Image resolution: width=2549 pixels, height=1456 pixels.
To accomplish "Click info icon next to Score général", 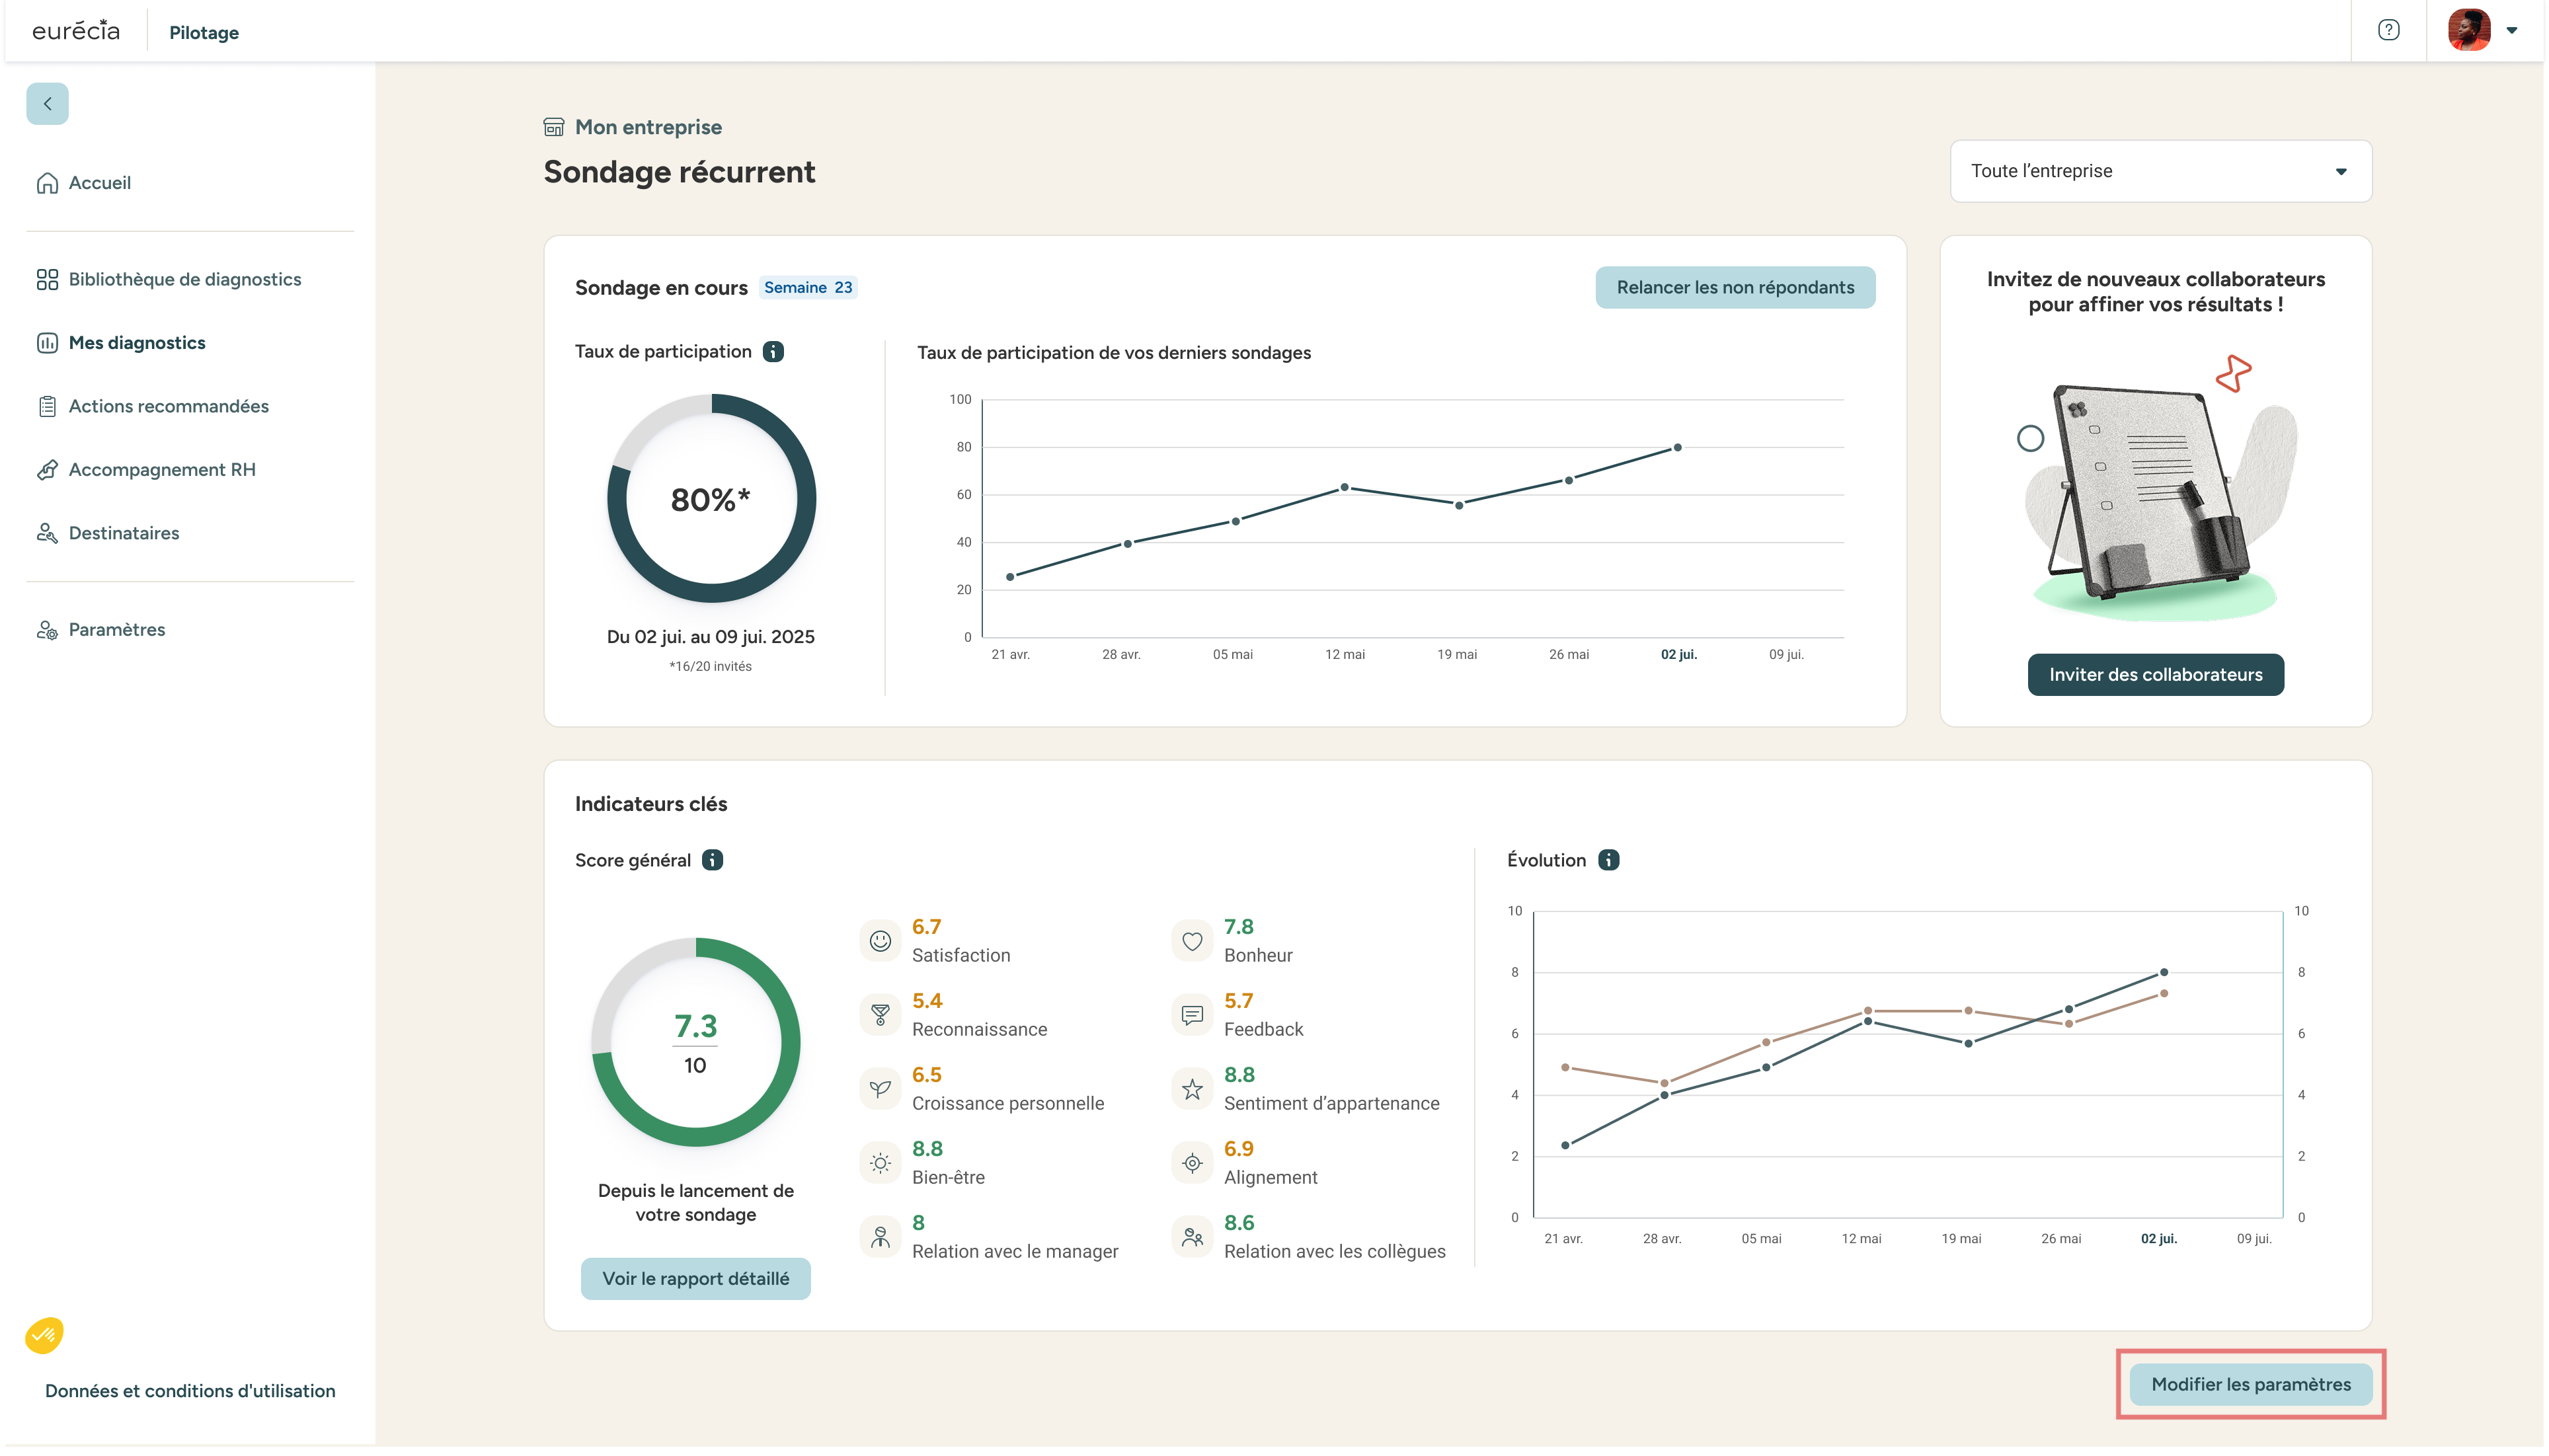I will pyautogui.click(x=712, y=860).
